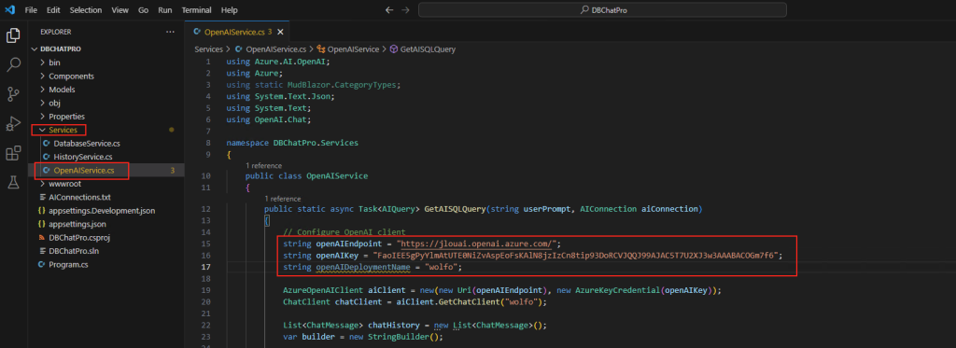Open the Terminal menu

click(196, 10)
